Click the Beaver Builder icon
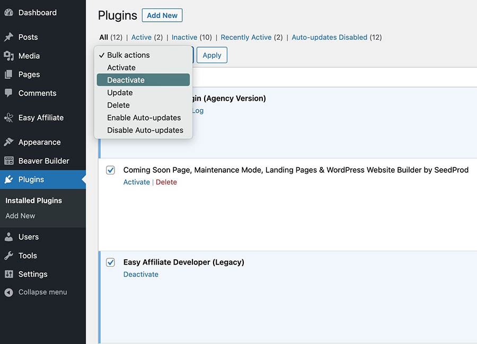The image size is (477, 344). point(8,161)
